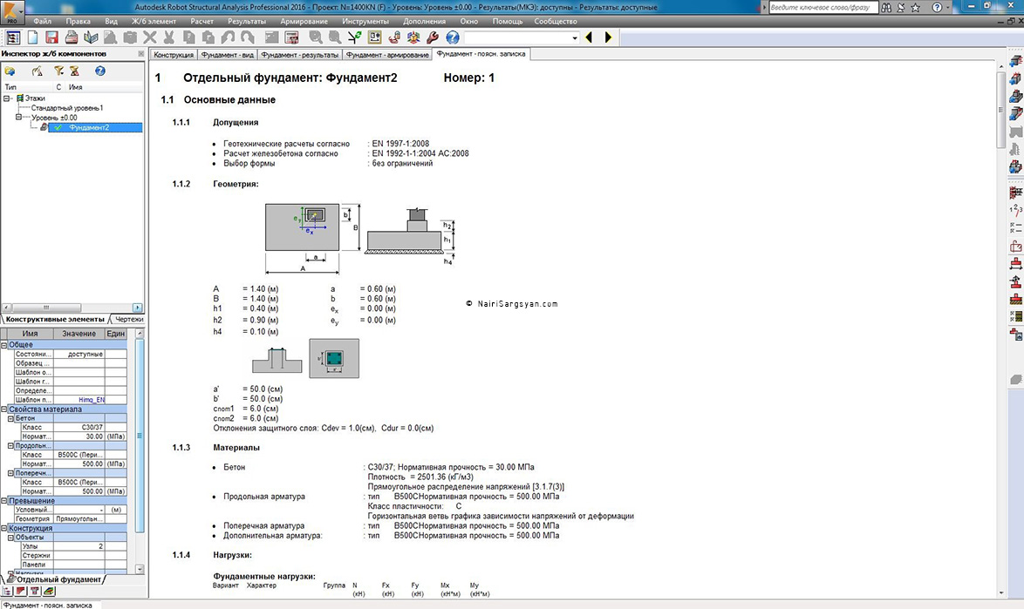Screen dimensions: 1024x609
Task: Switch to the Фундамент - результаты tab
Action: pos(300,55)
